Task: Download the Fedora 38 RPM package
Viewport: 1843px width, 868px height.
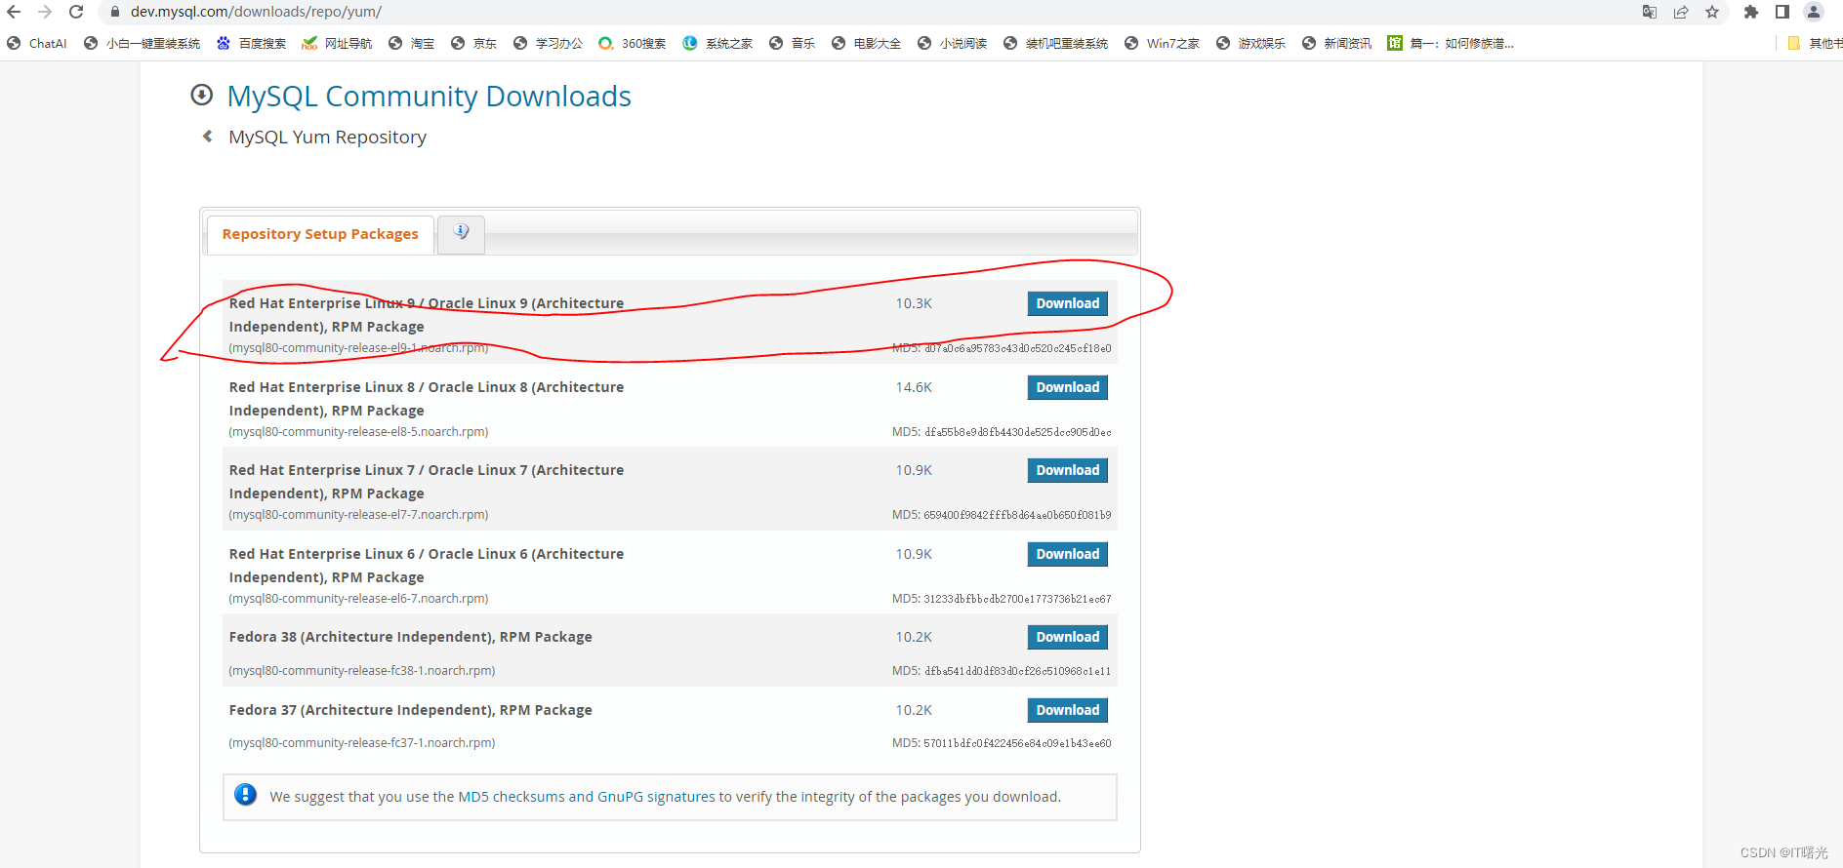Action: coord(1067,637)
